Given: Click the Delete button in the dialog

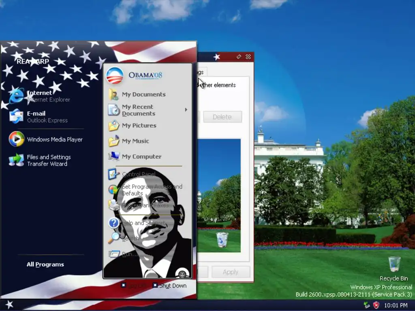Looking at the screenshot, I should click(x=222, y=117).
